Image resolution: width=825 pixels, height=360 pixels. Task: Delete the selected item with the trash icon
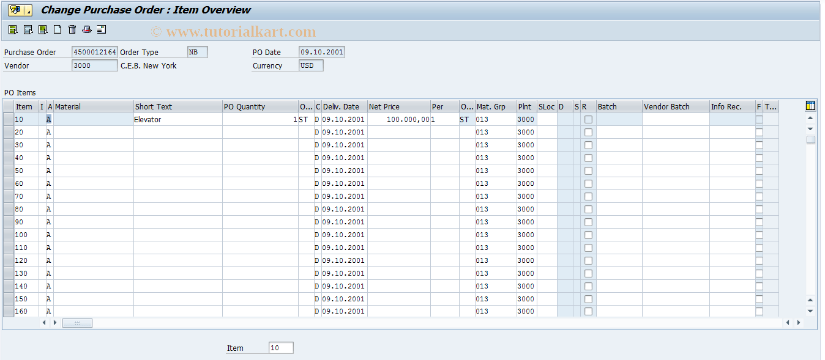click(x=72, y=29)
